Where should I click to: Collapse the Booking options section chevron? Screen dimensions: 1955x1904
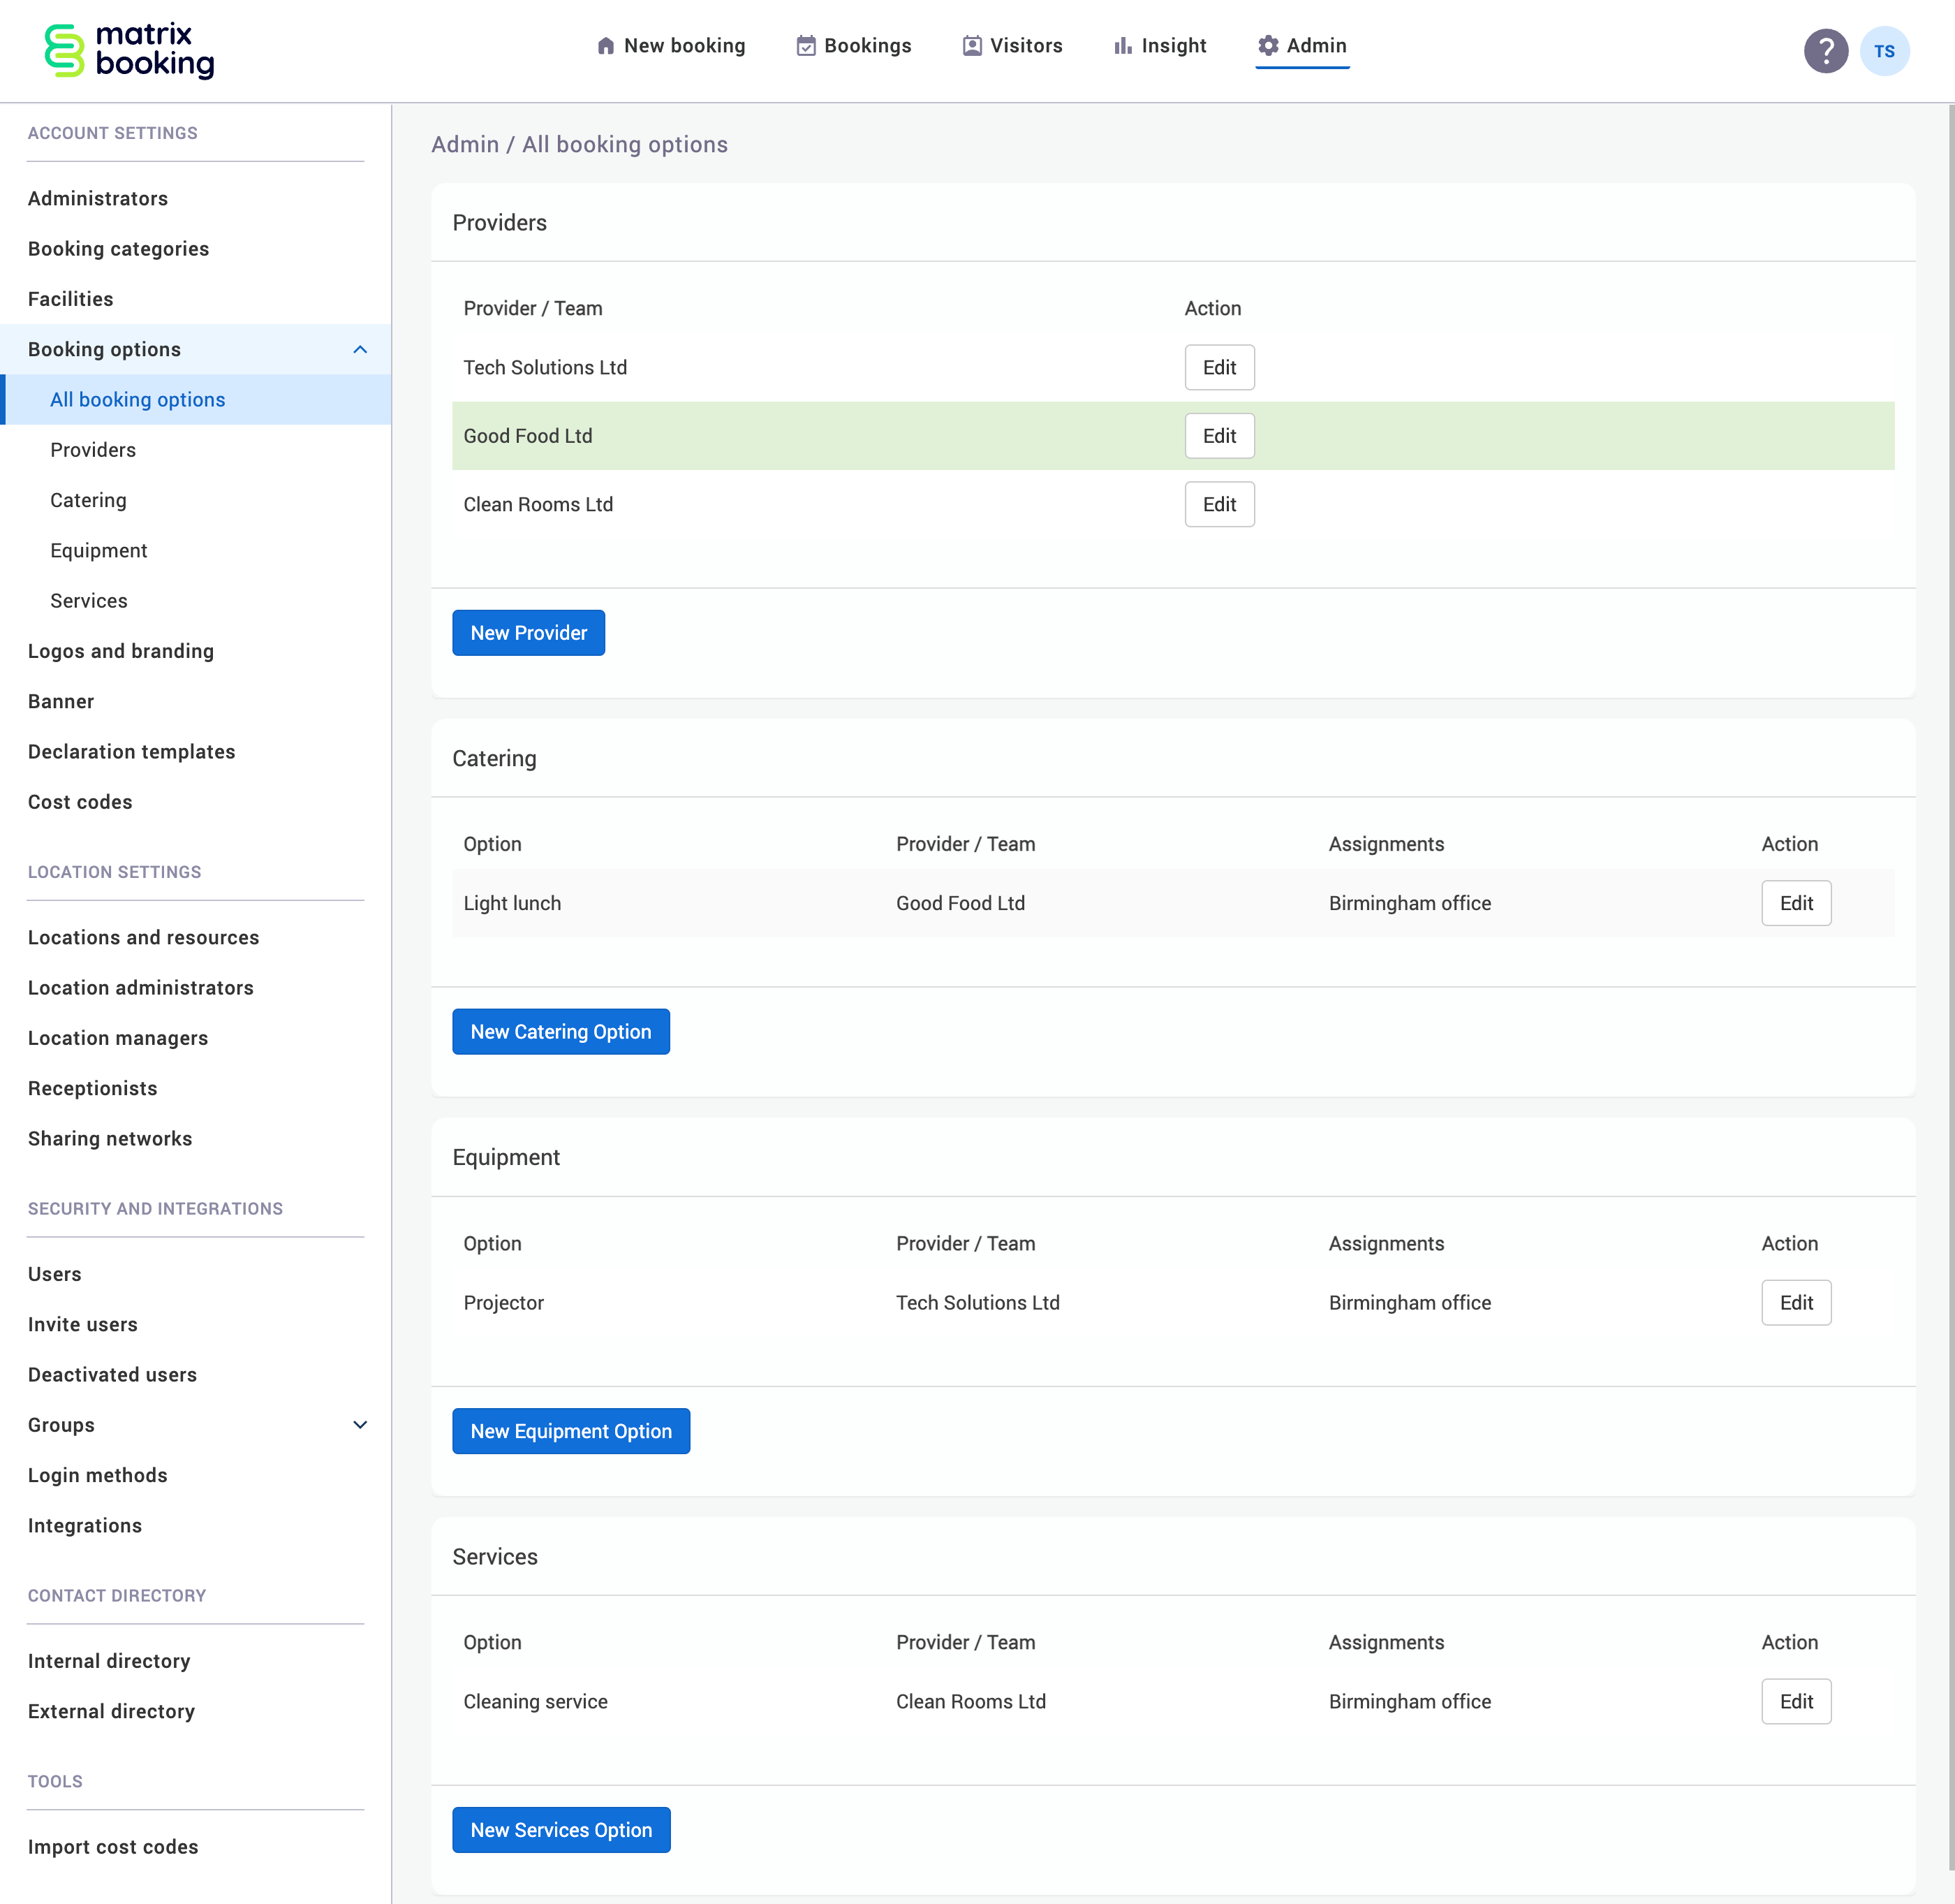click(x=360, y=349)
